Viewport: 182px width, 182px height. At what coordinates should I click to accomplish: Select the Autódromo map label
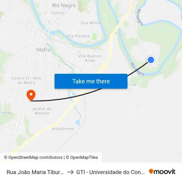pyautogui.click(x=63, y=129)
